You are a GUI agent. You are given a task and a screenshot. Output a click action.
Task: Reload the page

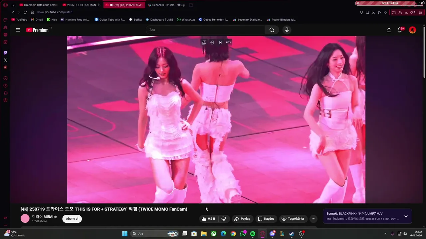coord(25,12)
